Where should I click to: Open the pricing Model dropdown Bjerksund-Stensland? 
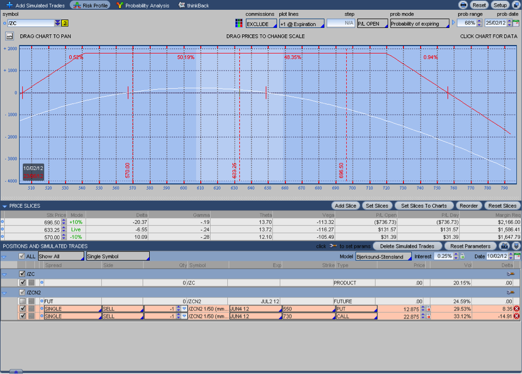(383, 257)
